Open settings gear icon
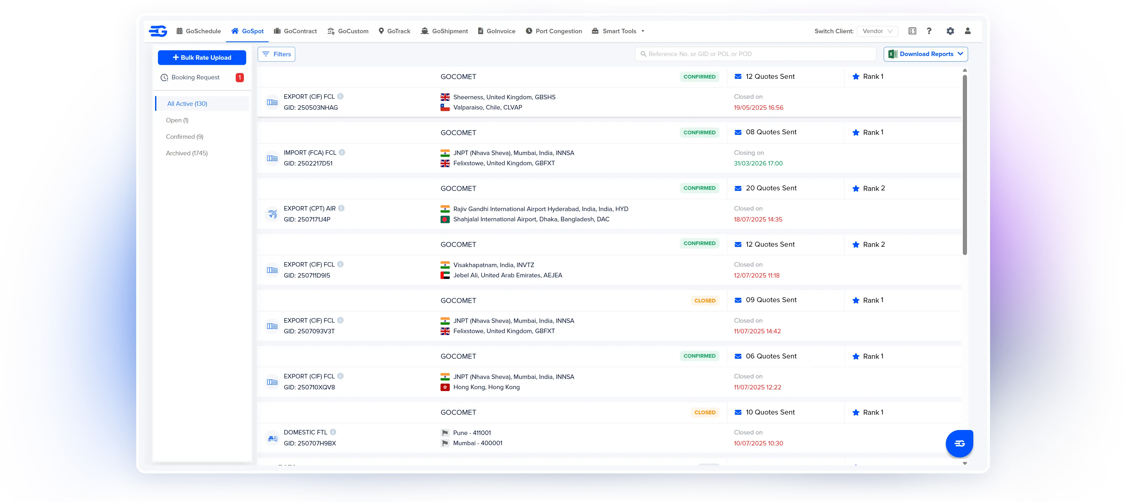1126x502 pixels. pos(950,31)
